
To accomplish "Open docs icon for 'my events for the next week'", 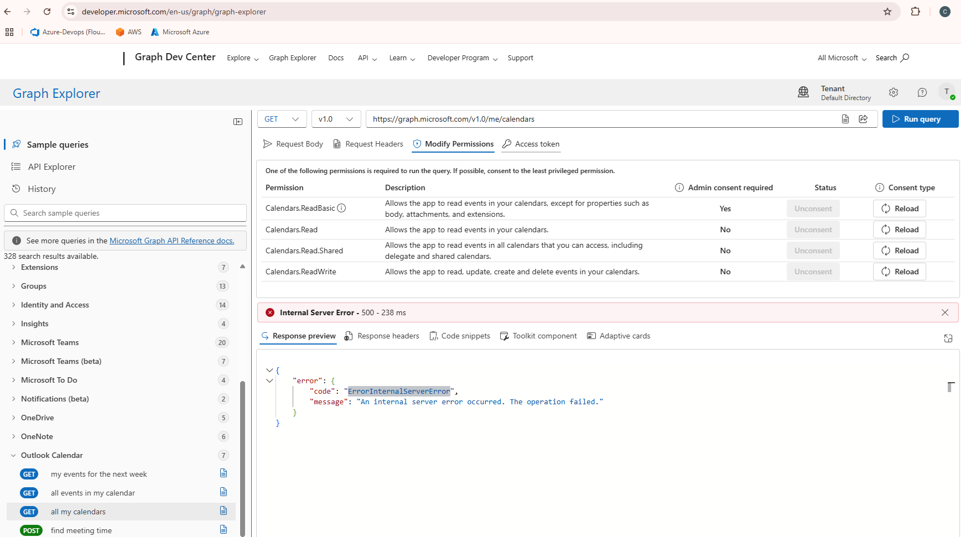I will point(224,473).
